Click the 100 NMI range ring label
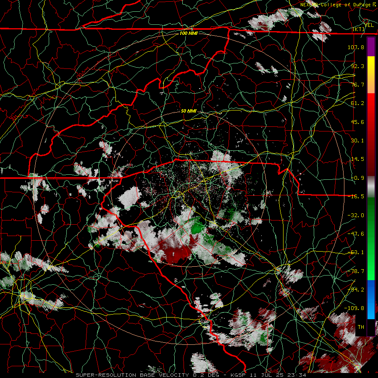The width and height of the screenshot is (378, 378). click(189, 33)
